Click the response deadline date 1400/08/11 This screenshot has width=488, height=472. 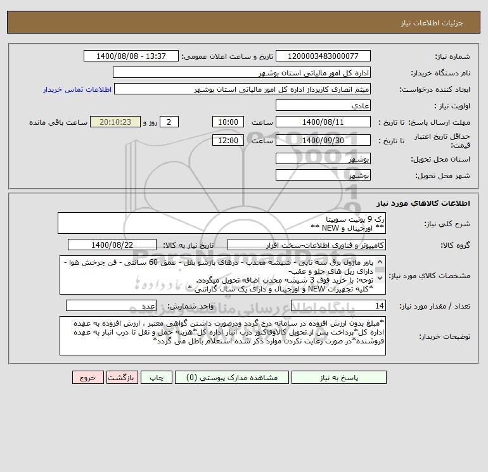click(x=323, y=122)
